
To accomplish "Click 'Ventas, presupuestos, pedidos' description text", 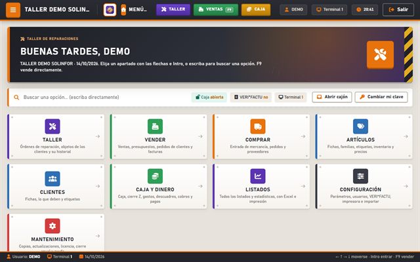I will [155, 149].
